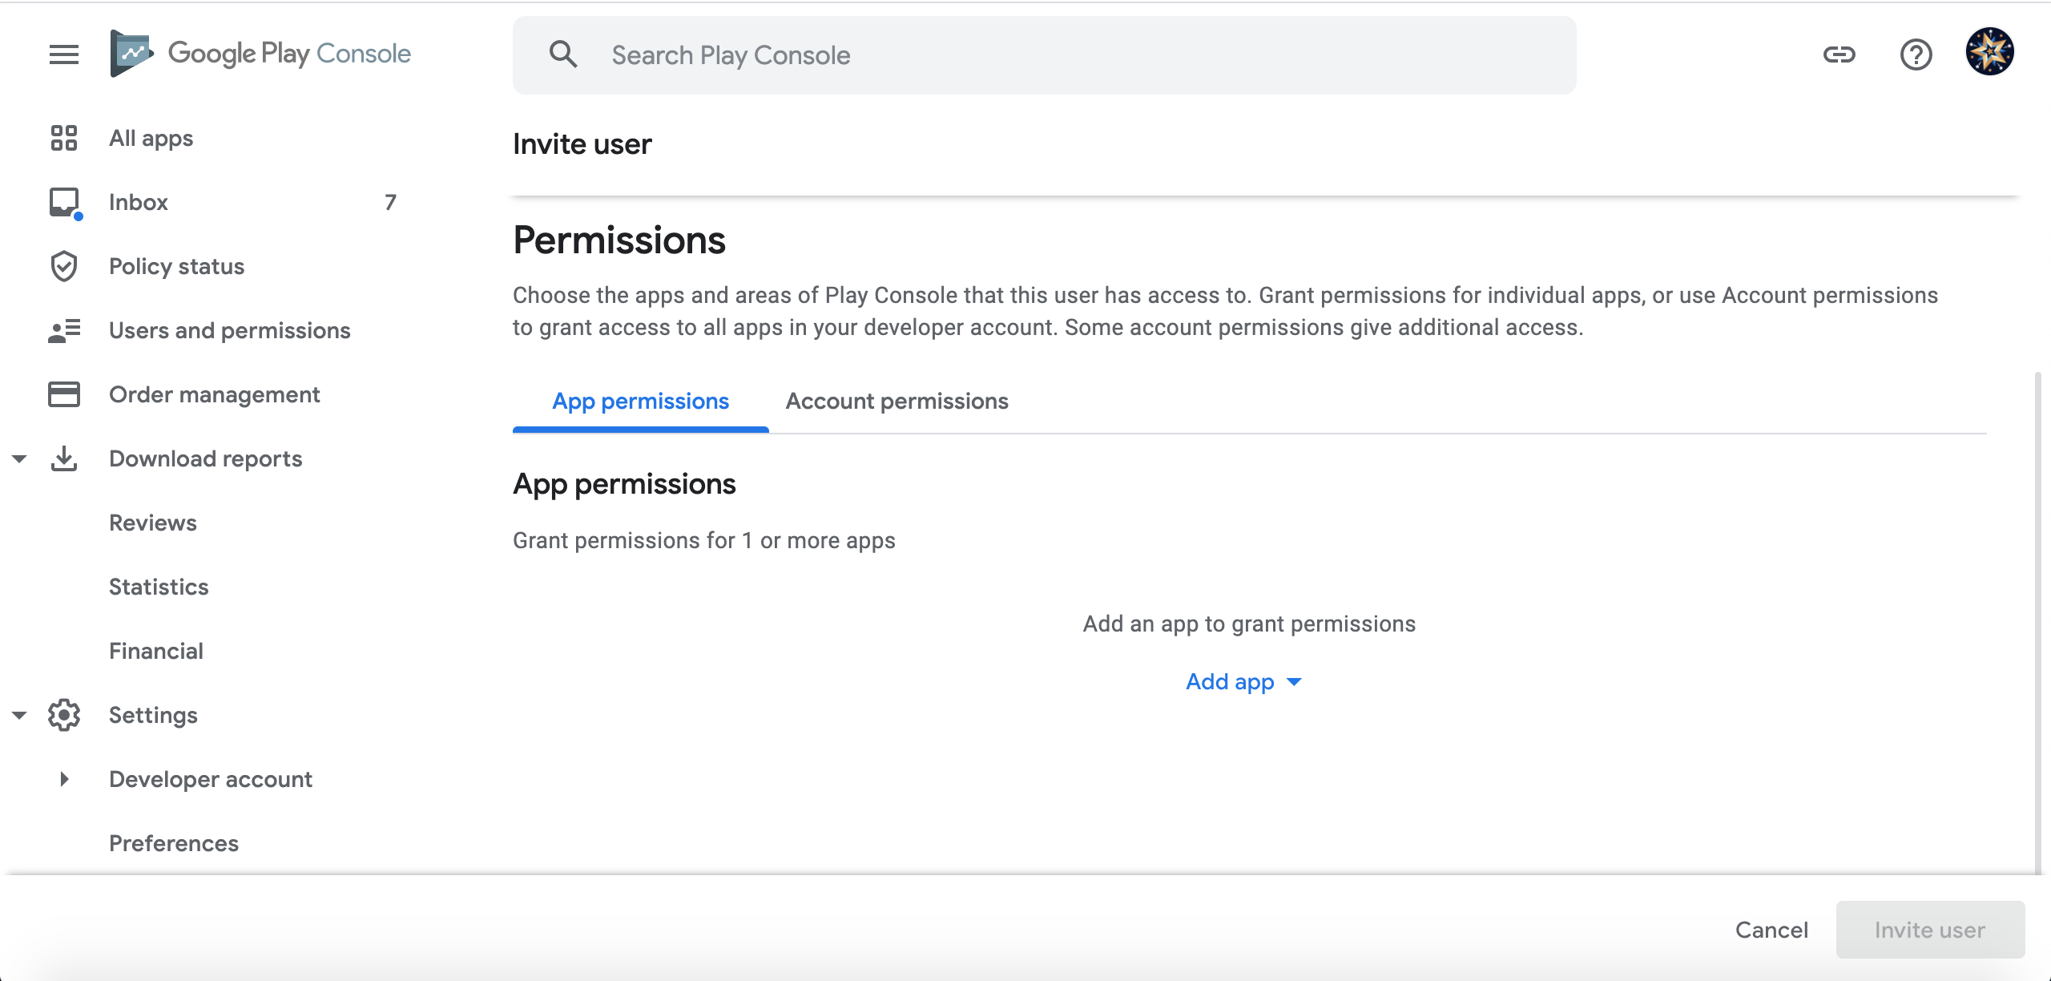2051x981 pixels.
Task: Switch to the Account permissions tab
Action: 897,401
